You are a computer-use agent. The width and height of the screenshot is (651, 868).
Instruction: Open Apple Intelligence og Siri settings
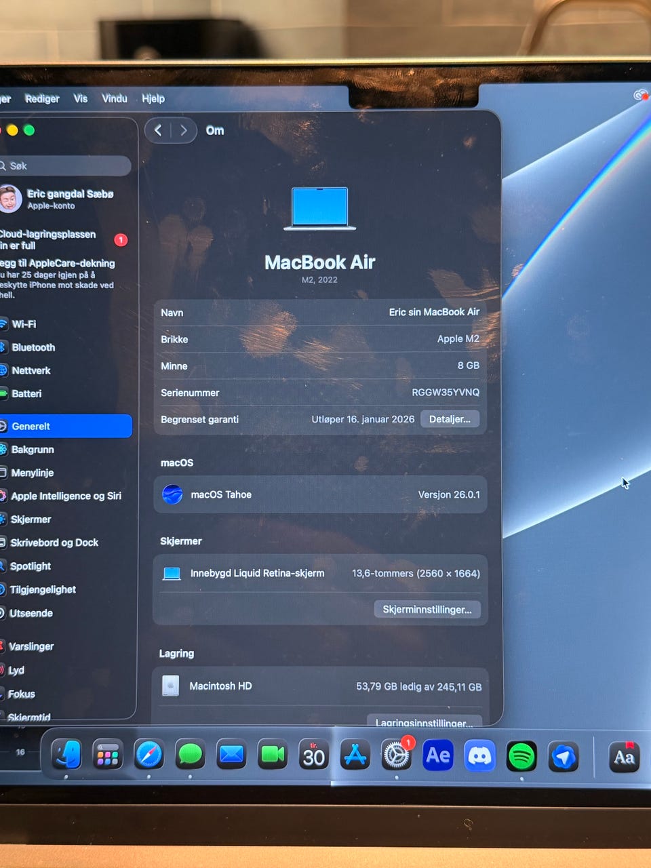[66, 496]
